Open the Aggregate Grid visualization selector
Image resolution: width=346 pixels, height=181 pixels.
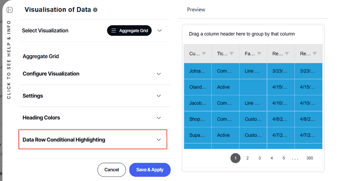[x=129, y=31]
